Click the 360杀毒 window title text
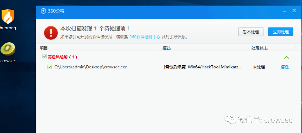Screen dimensions: 302x133 [x=56, y=11]
